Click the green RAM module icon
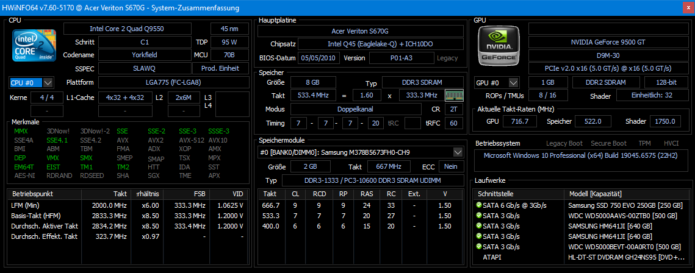Screen dimensions: 695x273 tap(454, 96)
